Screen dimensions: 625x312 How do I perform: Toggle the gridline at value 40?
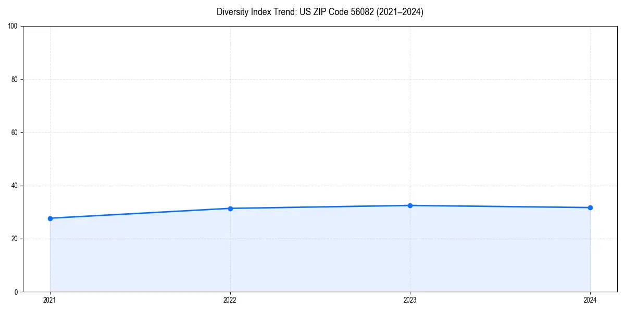(x=312, y=185)
